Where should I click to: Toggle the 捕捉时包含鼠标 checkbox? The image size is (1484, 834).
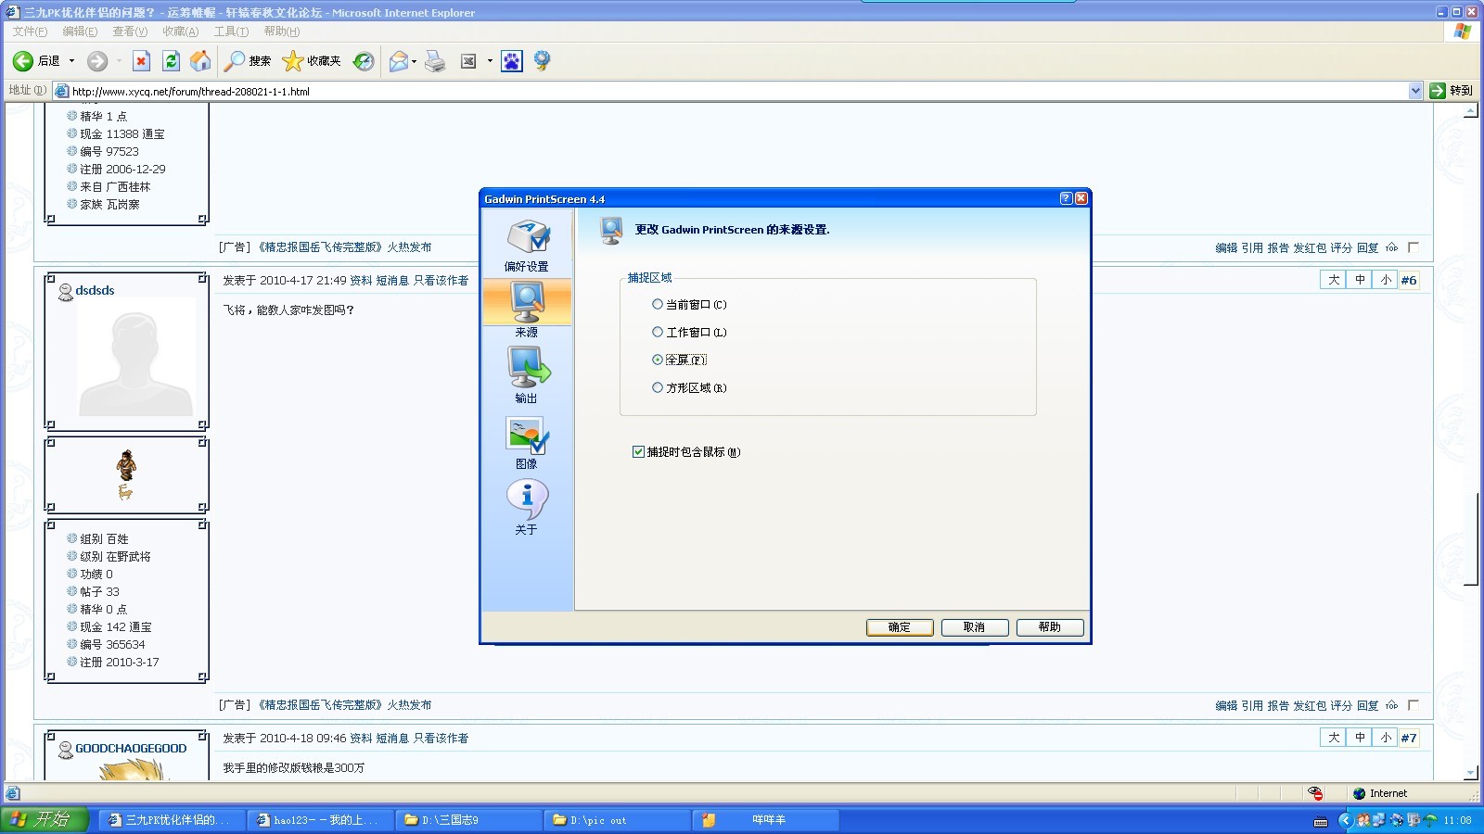point(638,452)
